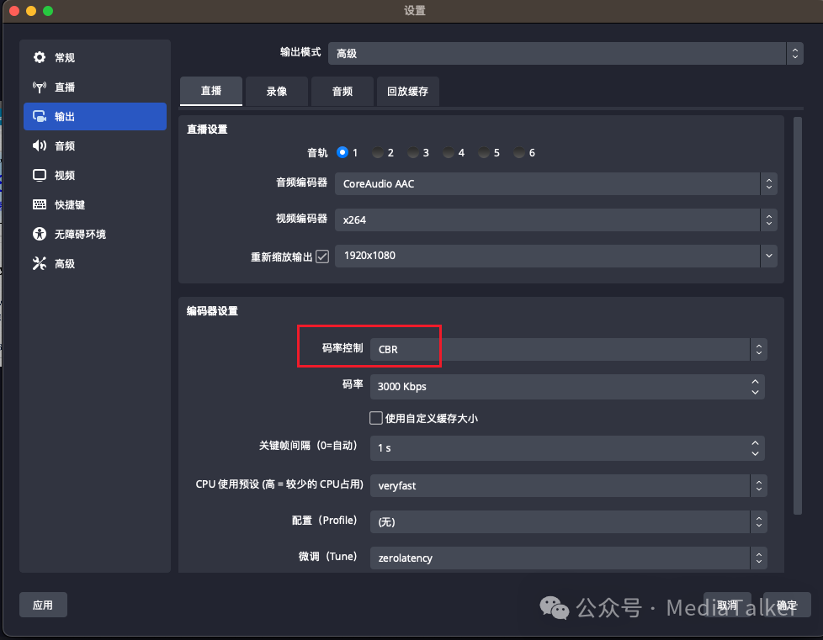Switch to the 回放缓存 tab
Image resolution: width=823 pixels, height=640 pixels.
pyautogui.click(x=407, y=91)
